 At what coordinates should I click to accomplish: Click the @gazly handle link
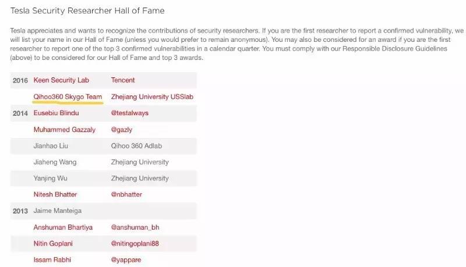click(122, 130)
